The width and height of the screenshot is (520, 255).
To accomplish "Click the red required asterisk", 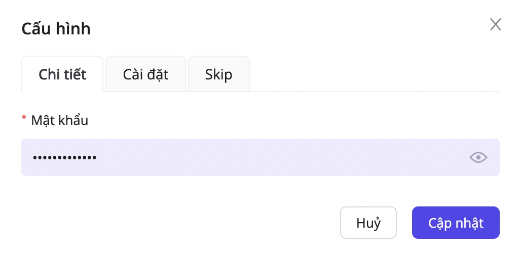I will [24, 119].
